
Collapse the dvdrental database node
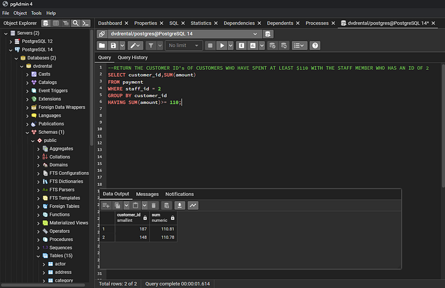click(x=20, y=65)
